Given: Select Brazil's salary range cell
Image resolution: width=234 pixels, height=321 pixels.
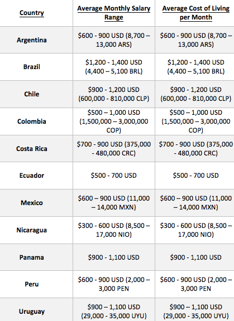Looking at the screenshot, I should pos(114,67).
